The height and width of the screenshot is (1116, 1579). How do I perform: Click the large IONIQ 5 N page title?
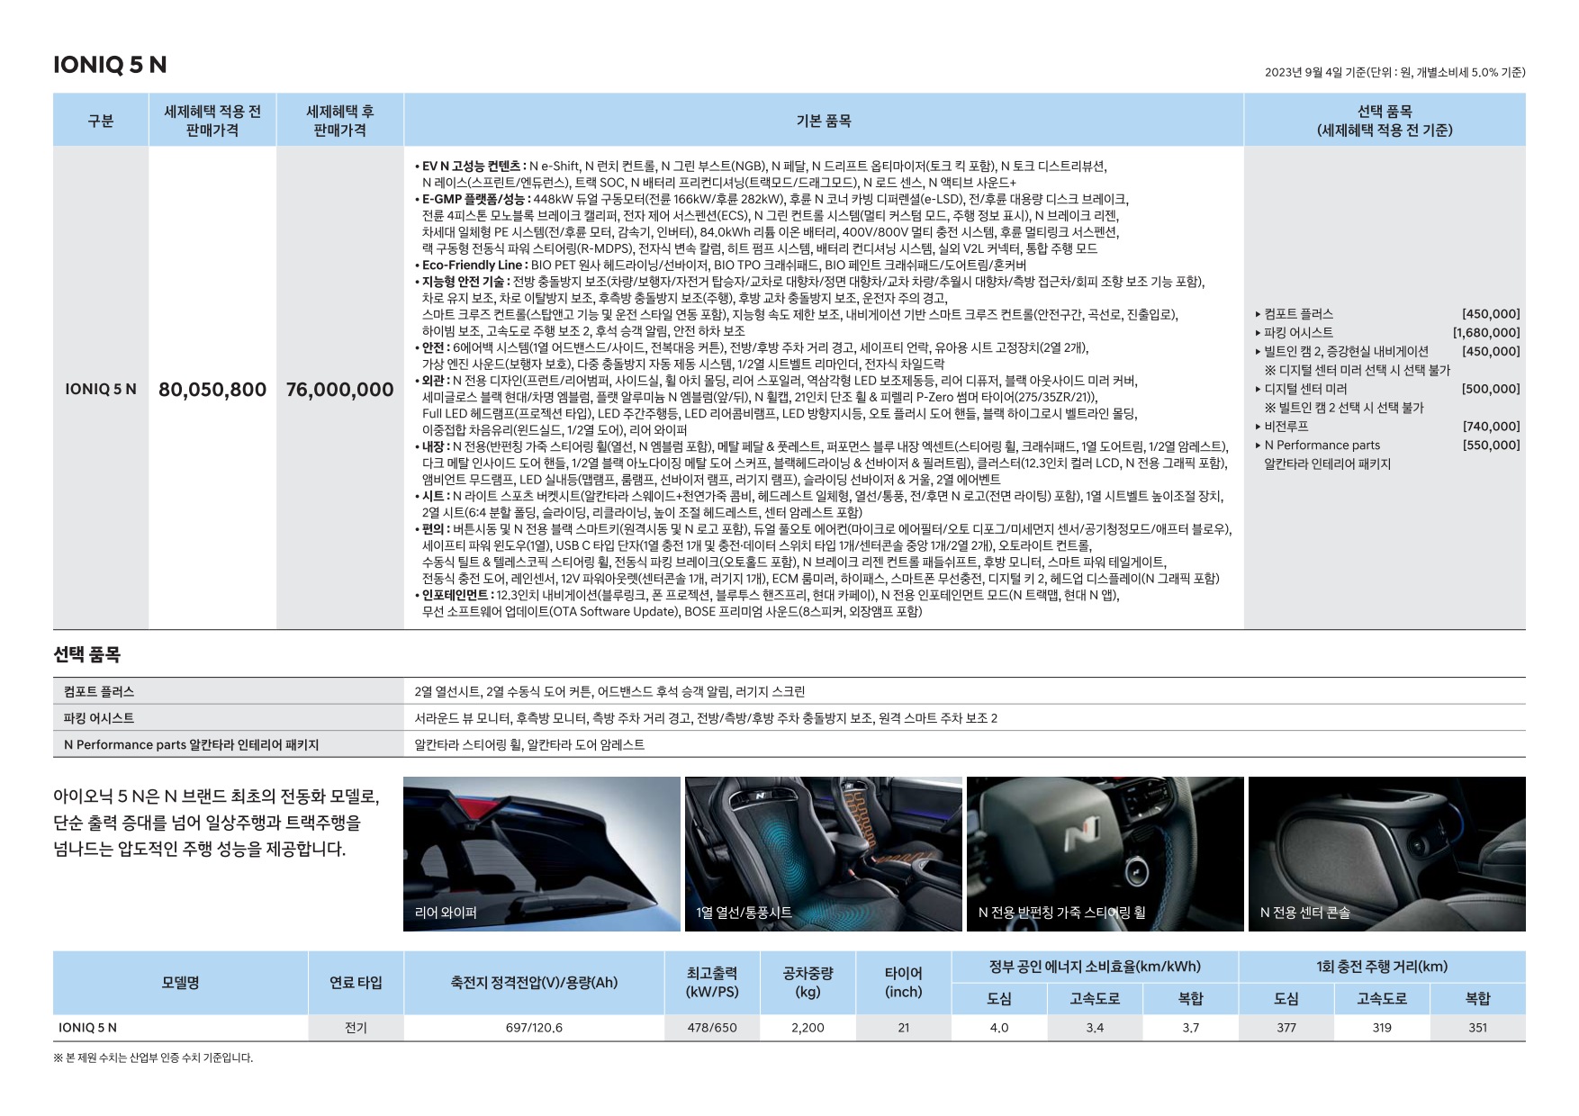tap(110, 65)
